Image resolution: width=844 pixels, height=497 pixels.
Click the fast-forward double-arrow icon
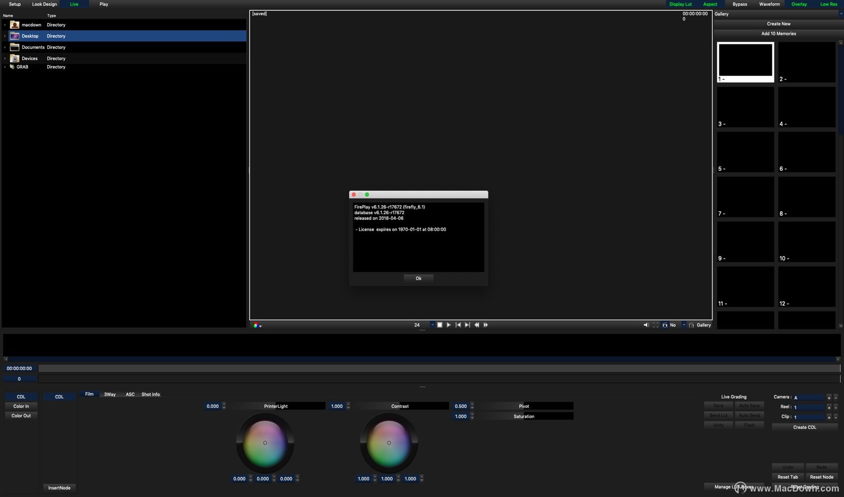[486, 325]
